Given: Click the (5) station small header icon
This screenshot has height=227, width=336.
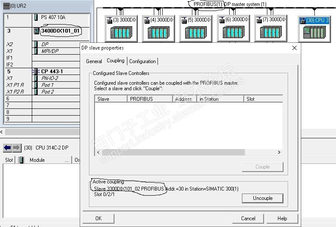Looking at the screenshot, I should click(184, 20).
